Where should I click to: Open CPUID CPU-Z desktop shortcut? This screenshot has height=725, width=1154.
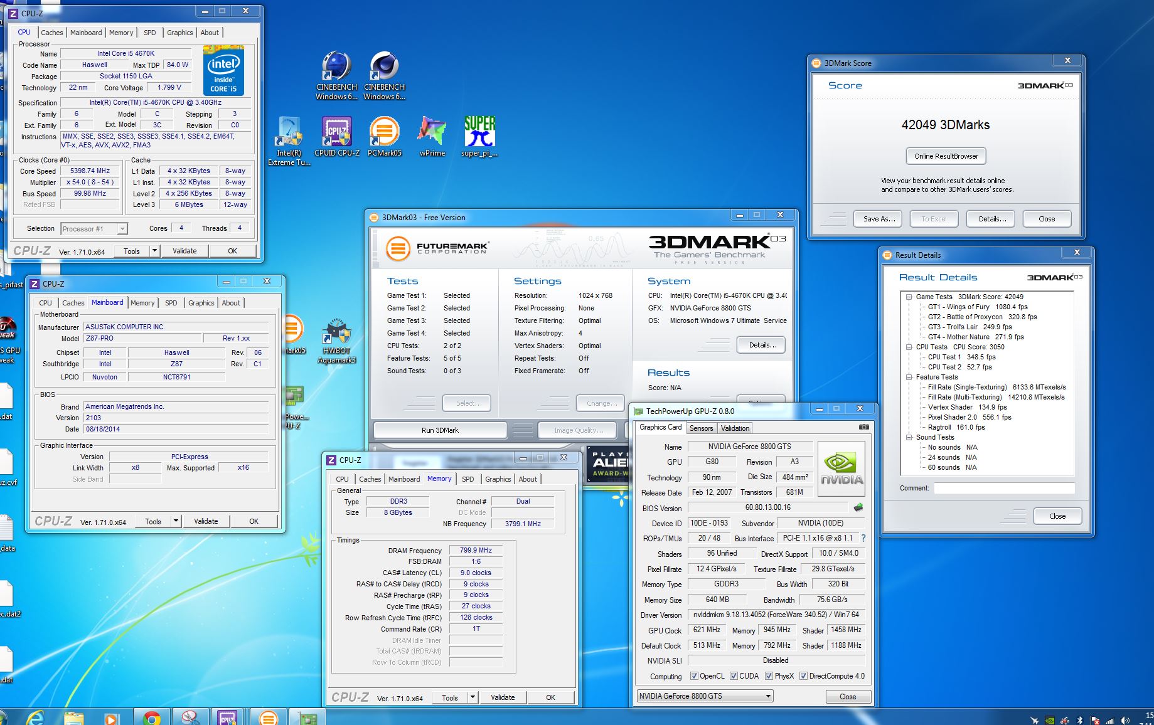tap(337, 137)
